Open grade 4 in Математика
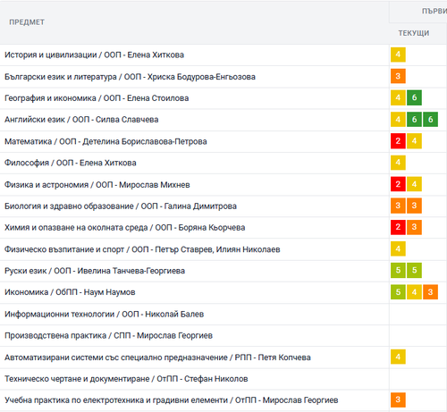 [414, 141]
